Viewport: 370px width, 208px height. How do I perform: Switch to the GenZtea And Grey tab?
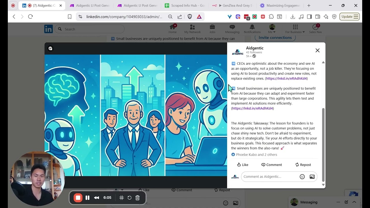click(233, 5)
